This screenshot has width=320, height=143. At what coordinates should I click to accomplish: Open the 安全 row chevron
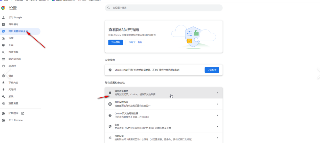point(217,127)
